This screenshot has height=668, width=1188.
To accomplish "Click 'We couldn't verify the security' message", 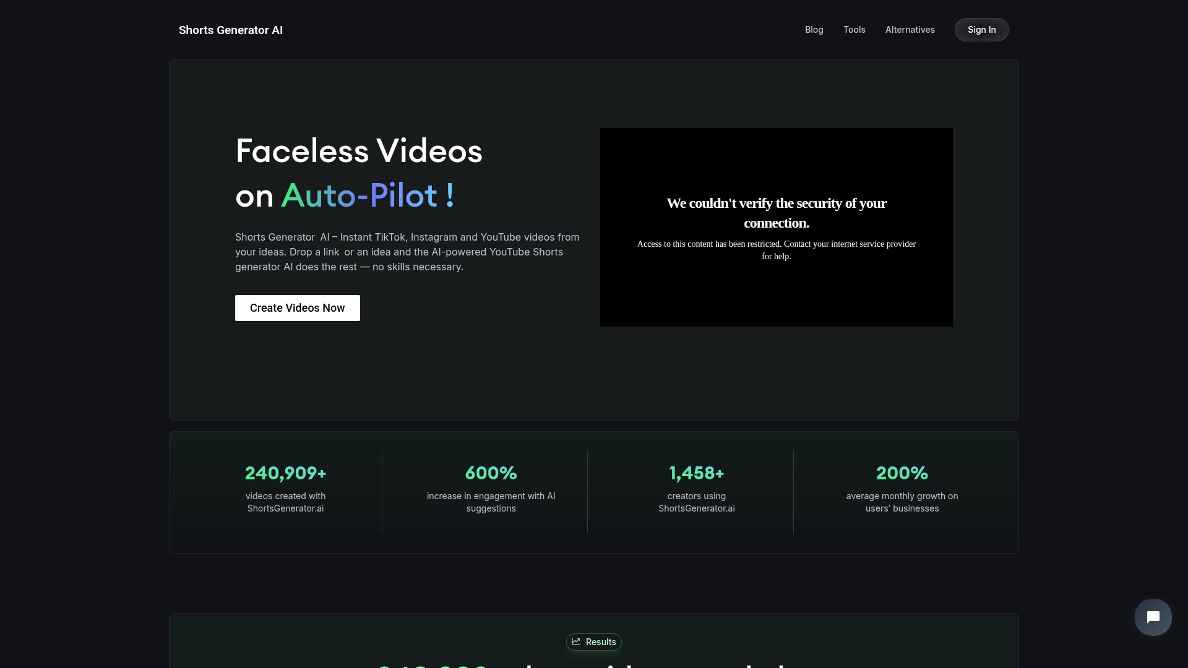I will 776,213.
